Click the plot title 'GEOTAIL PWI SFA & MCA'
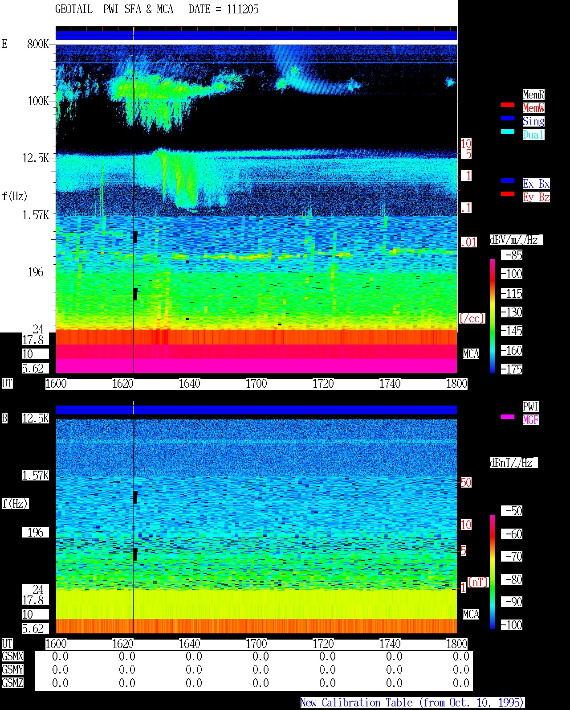Image resolution: width=570 pixels, height=710 pixels. (114, 9)
